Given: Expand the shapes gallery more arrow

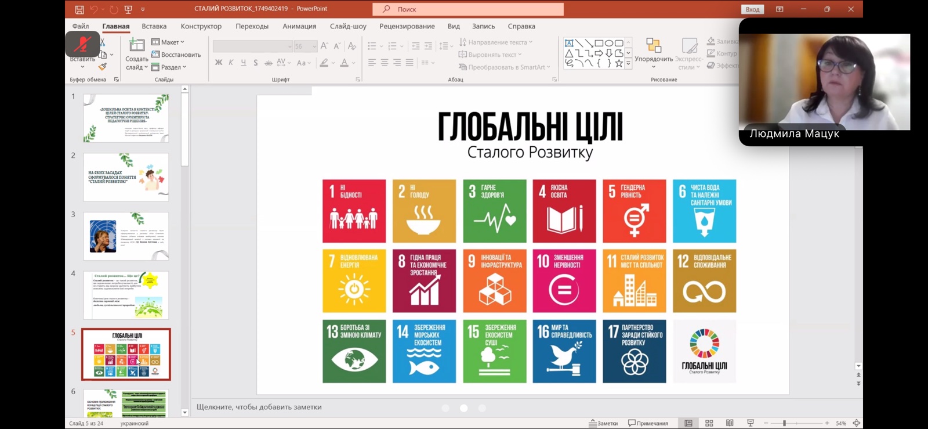Looking at the screenshot, I should pyautogui.click(x=628, y=63).
